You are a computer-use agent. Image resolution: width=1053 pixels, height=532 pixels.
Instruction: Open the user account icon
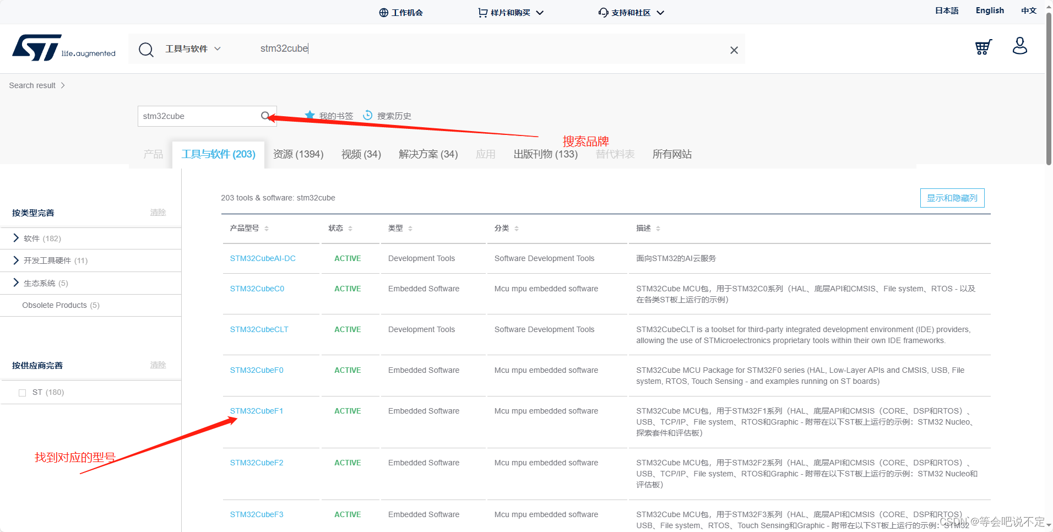(x=1020, y=46)
